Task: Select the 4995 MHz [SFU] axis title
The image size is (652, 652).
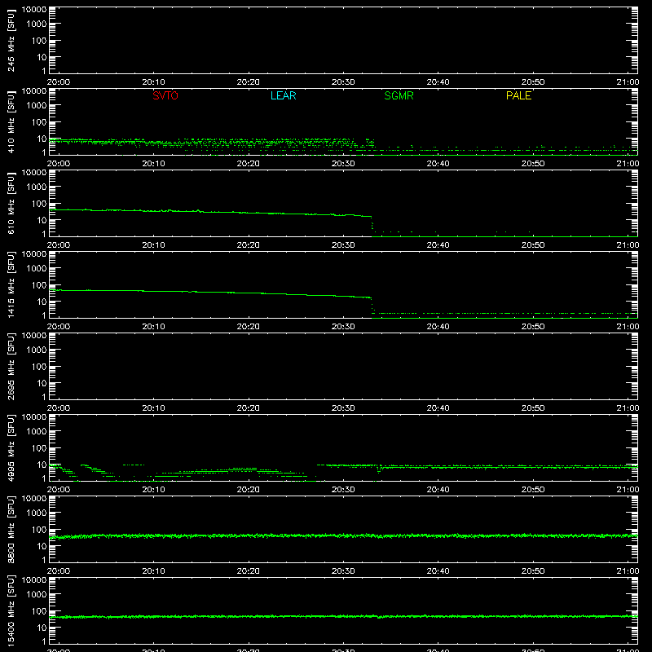Action: pyautogui.click(x=11, y=448)
